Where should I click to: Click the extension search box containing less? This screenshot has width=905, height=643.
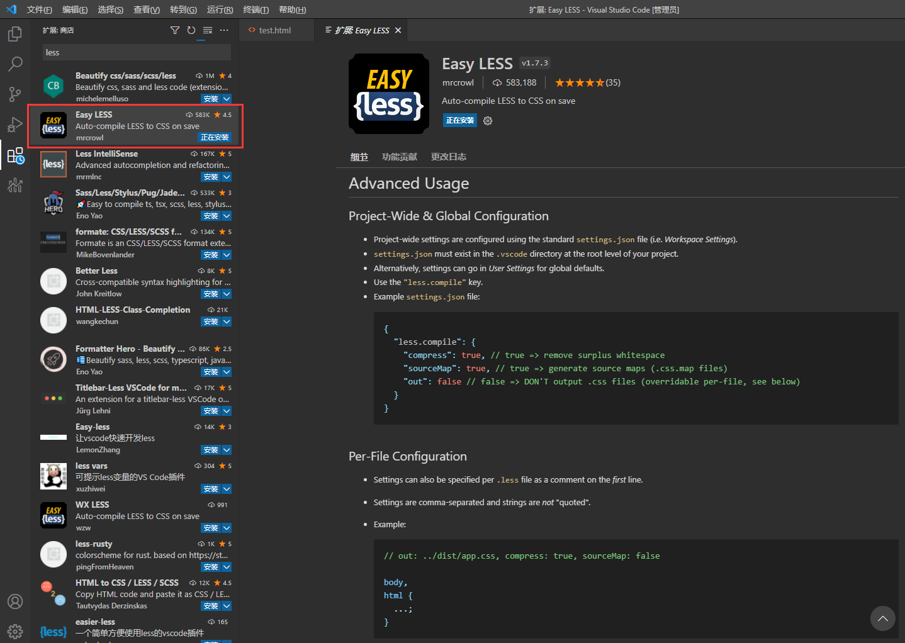(x=137, y=52)
